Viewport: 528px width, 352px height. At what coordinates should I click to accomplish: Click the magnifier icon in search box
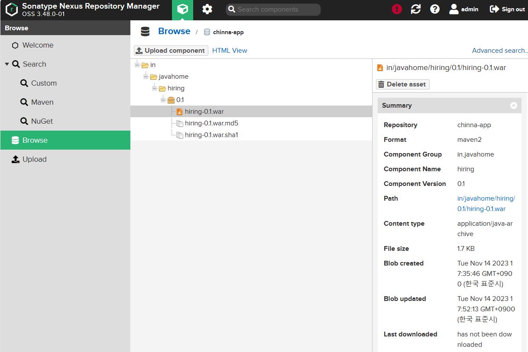point(232,10)
